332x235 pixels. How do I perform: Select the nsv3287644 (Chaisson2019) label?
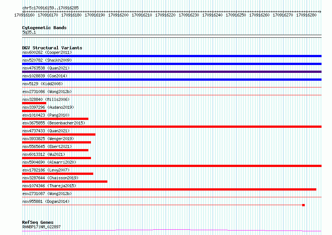[x=50, y=178]
